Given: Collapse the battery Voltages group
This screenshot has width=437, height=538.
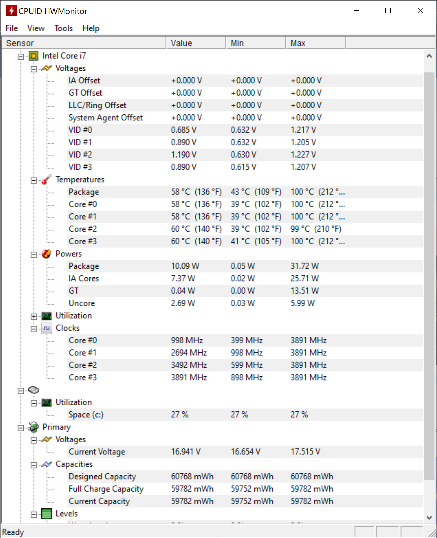Looking at the screenshot, I should click(34, 440).
